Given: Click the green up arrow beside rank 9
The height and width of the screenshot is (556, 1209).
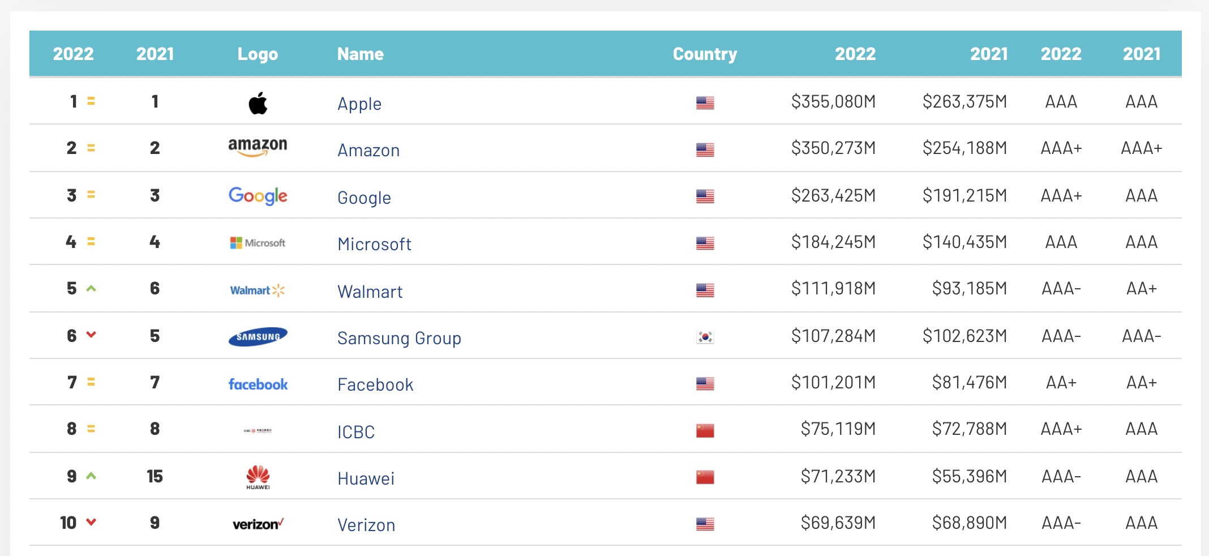Looking at the screenshot, I should tap(91, 476).
